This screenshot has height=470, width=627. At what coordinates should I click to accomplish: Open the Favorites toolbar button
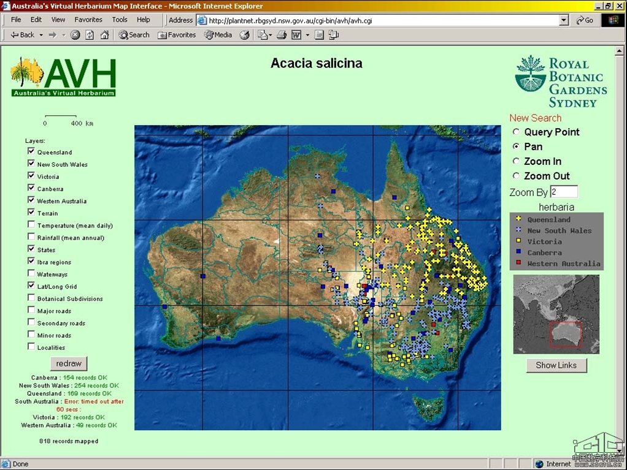[x=177, y=35]
